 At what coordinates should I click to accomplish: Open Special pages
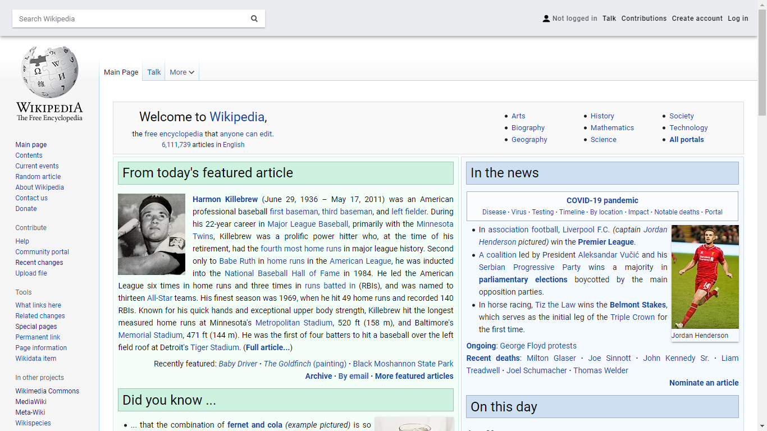(x=36, y=327)
